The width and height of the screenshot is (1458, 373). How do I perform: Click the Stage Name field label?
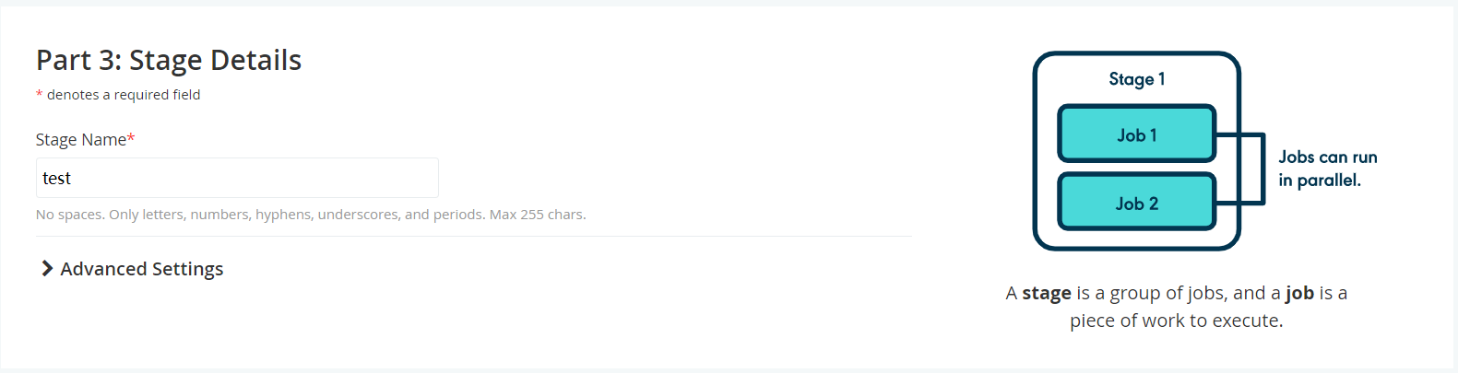81,140
